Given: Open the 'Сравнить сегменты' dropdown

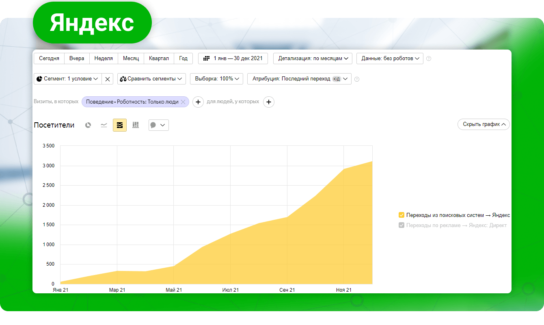Looking at the screenshot, I should coord(151,79).
